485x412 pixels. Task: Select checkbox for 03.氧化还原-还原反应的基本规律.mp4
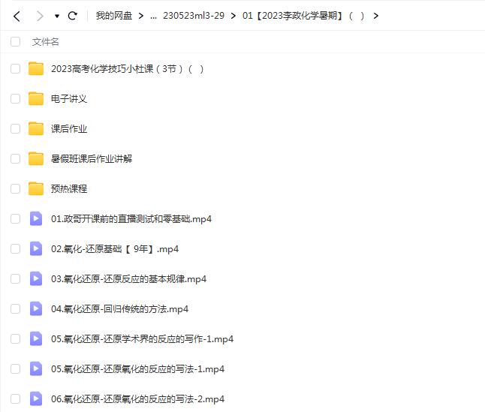15,279
